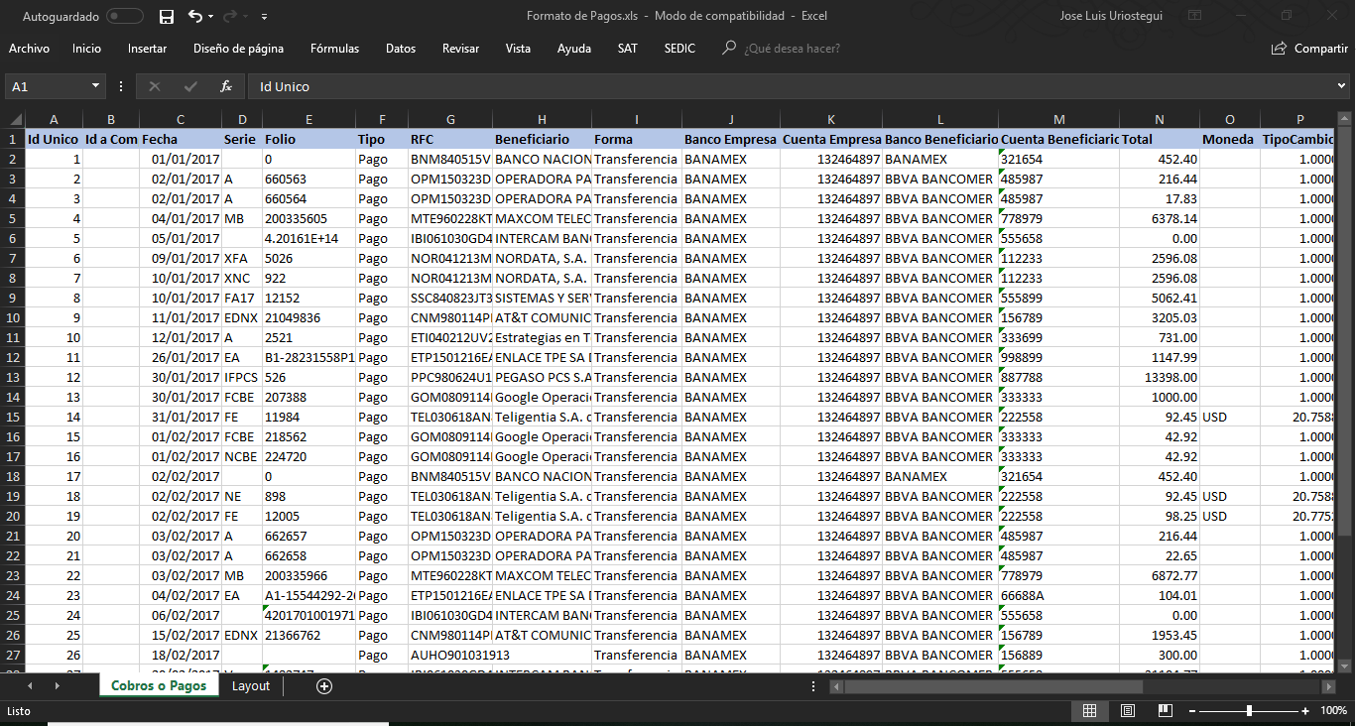Click the ¿Qué desea hacer? search box
This screenshot has height=726, width=1356.
coord(792,49)
